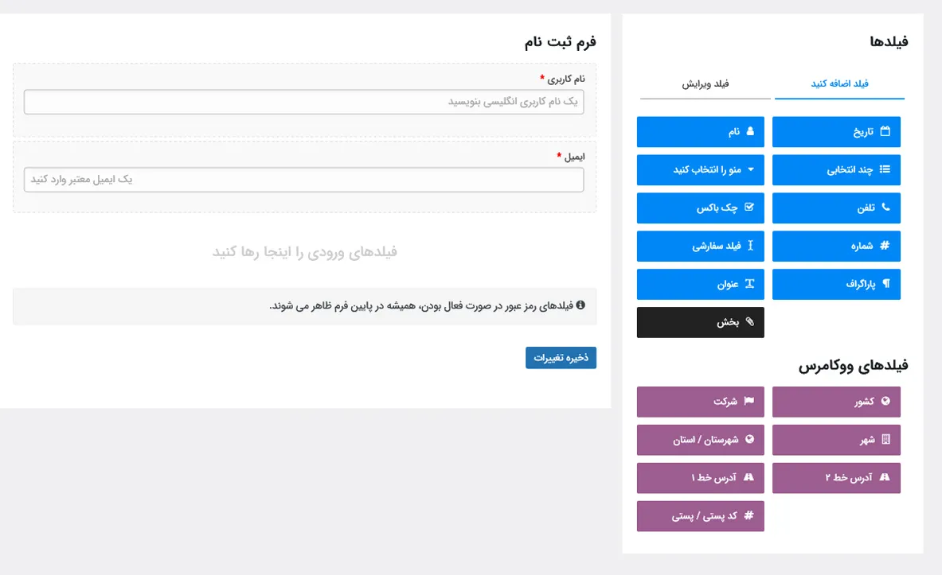Viewport: 942px width, 575px height.
Task: Focus the ایمیل email input
Action: click(304, 180)
